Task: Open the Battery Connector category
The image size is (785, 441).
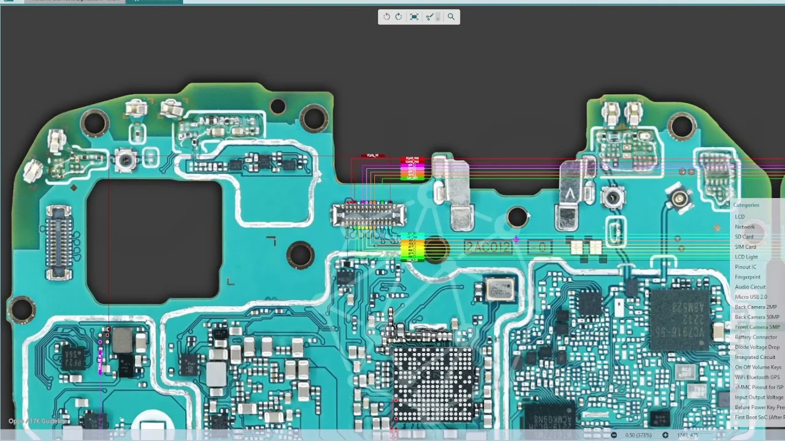Action: point(756,337)
